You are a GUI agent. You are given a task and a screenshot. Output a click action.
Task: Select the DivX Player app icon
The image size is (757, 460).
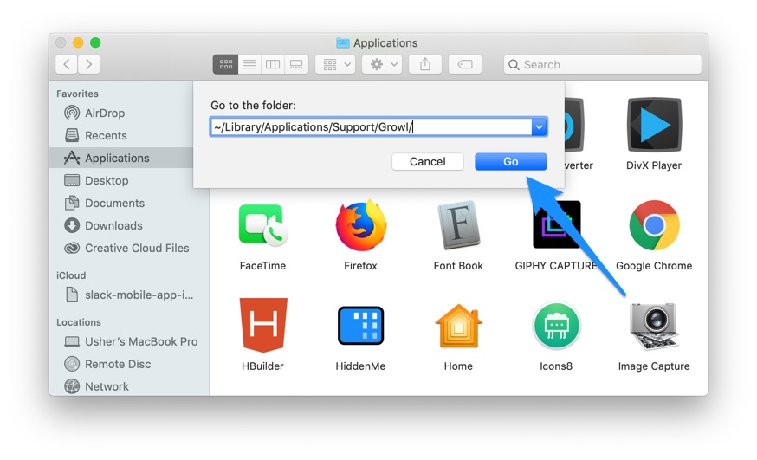pyautogui.click(x=654, y=125)
